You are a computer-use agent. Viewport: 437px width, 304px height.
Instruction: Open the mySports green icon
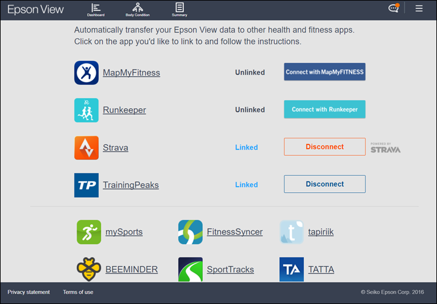point(89,231)
